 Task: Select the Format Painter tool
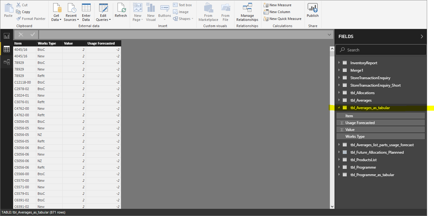tap(31, 19)
